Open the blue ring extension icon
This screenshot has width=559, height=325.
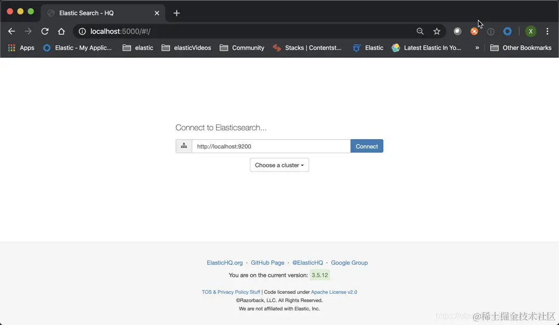pos(507,31)
